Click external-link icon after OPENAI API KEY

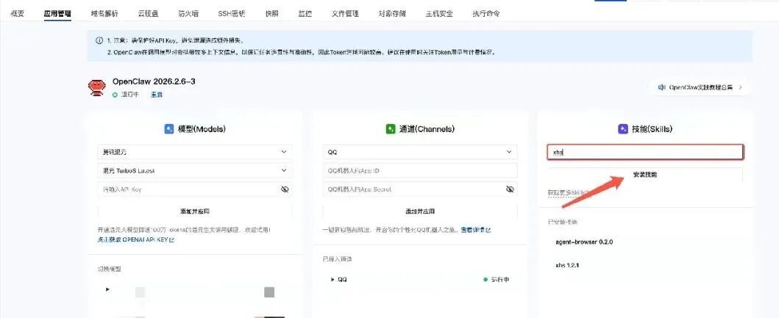[x=172, y=240]
